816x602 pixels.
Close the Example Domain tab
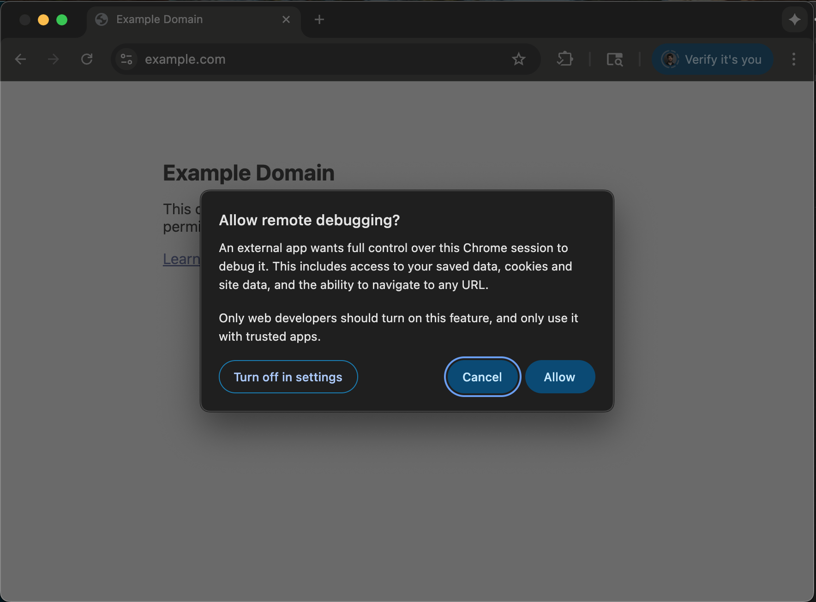(286, 19)
